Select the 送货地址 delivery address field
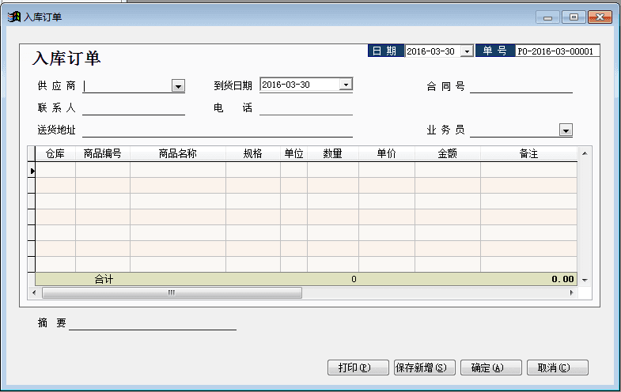Image resolution: width=621 pixels, height=392 pixels. click(217, 130)
